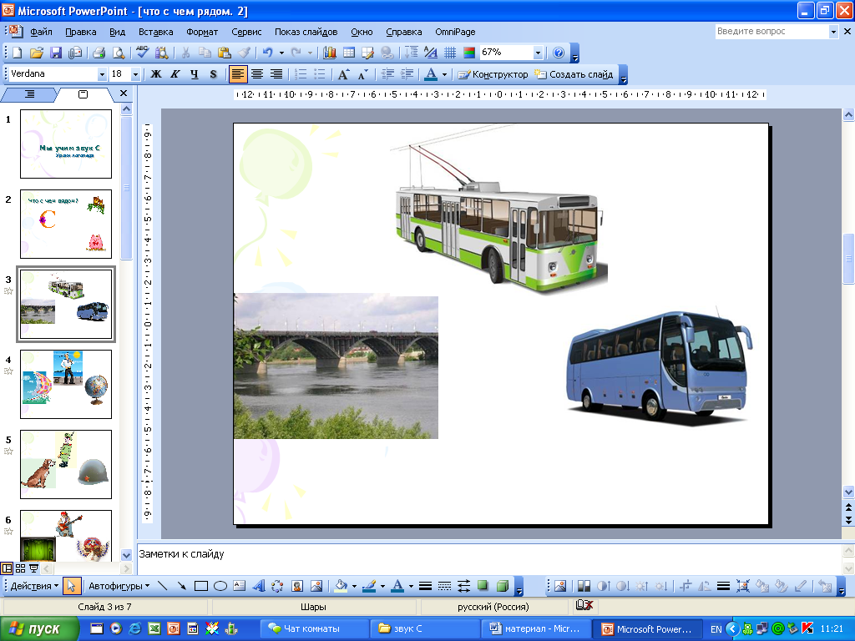This screenshot has width=855, height=641.
Task: Open the Показ слайдов menu
Action: [306, 32]
